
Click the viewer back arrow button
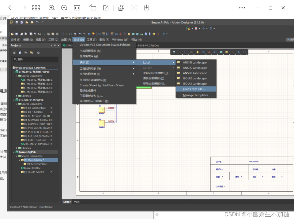click(x=11, y=8)
